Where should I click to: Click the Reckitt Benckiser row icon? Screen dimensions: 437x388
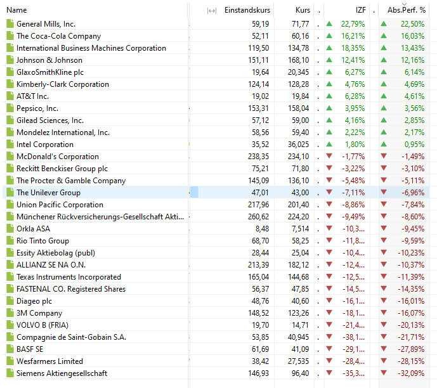[10, 168]
